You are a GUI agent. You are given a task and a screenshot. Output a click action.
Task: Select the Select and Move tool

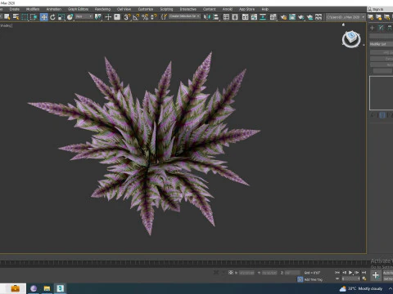(43, 17)
